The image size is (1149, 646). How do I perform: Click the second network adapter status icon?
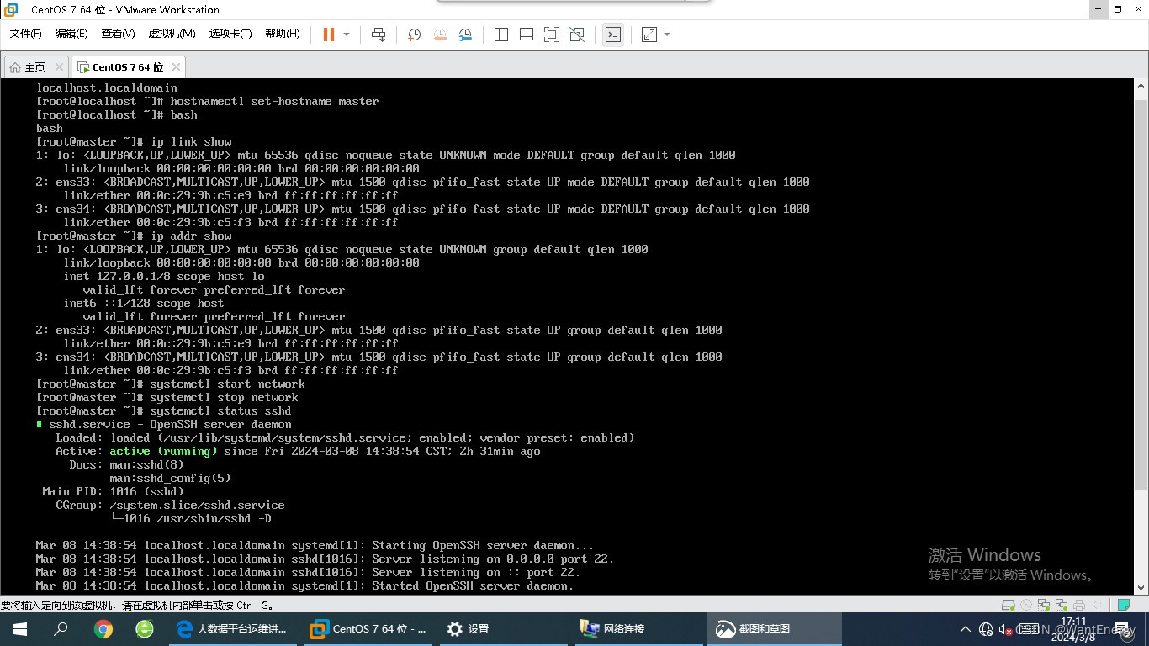pos(1062,605)
